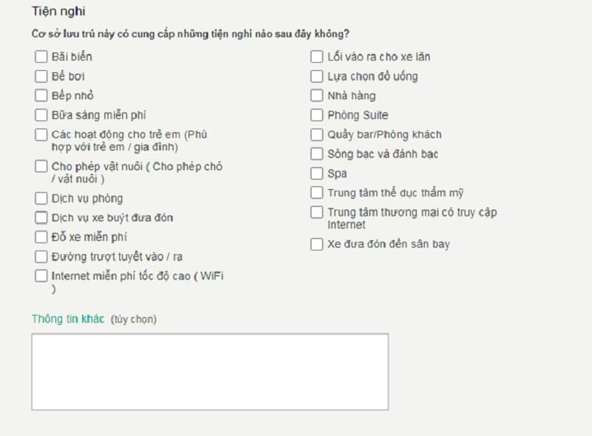Select the "Lựa chọn đồ uống" option
The width and height of the screenshot is (592, 436).
click(316, 75)
